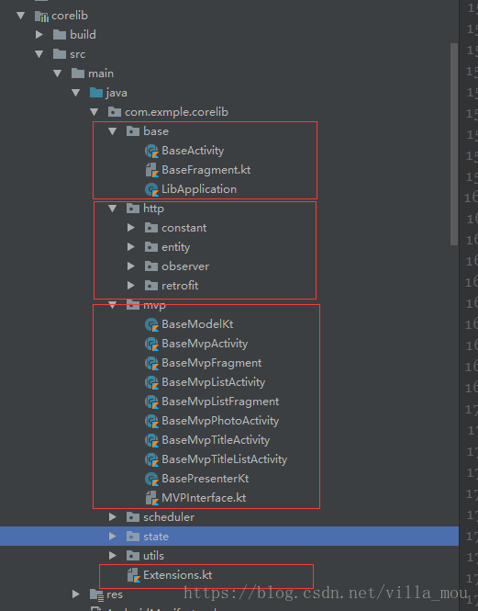The width and height of the screenshot is (478, 611).
Task: Select the MVPInterface.kt file icon
Action: tap(151, 498)
